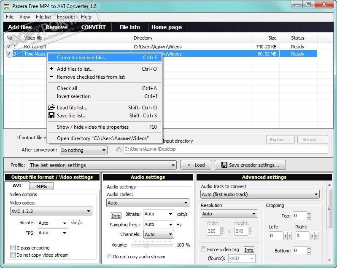Click the output directory path field

click(226, 149)
